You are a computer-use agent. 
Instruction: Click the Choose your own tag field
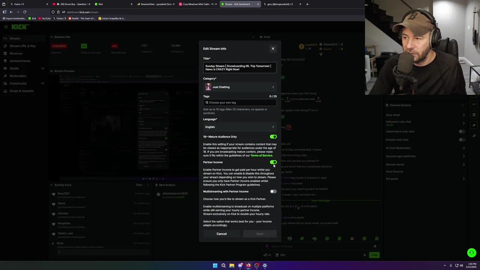[x=240, y=102]
